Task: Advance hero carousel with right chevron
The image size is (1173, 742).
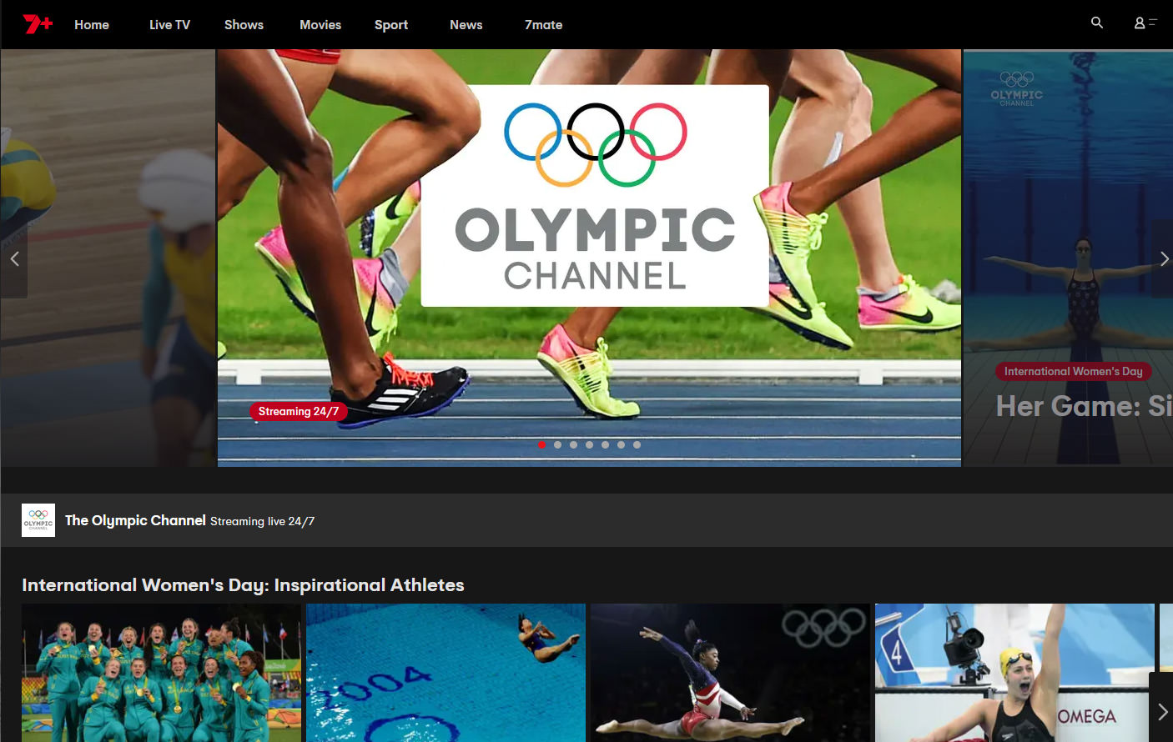Action: 1164,259
